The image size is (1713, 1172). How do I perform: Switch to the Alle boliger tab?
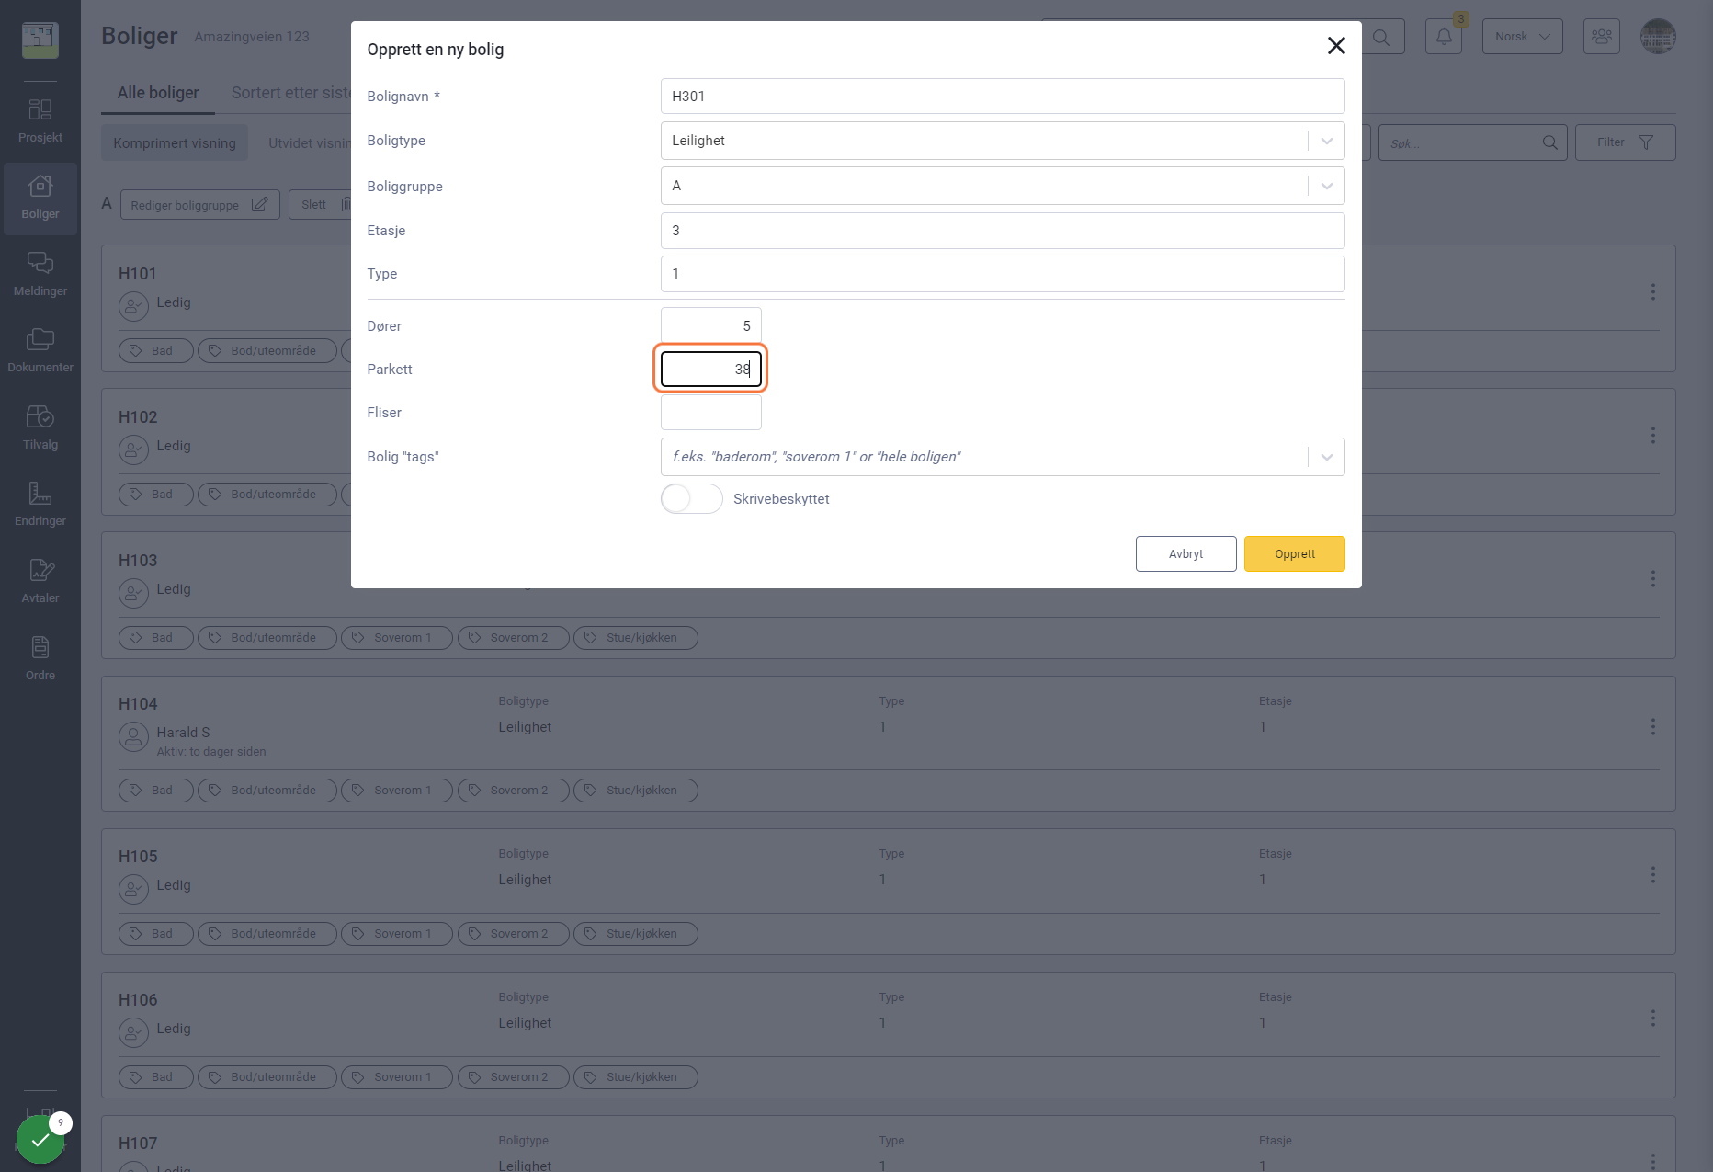pos(158,93)
